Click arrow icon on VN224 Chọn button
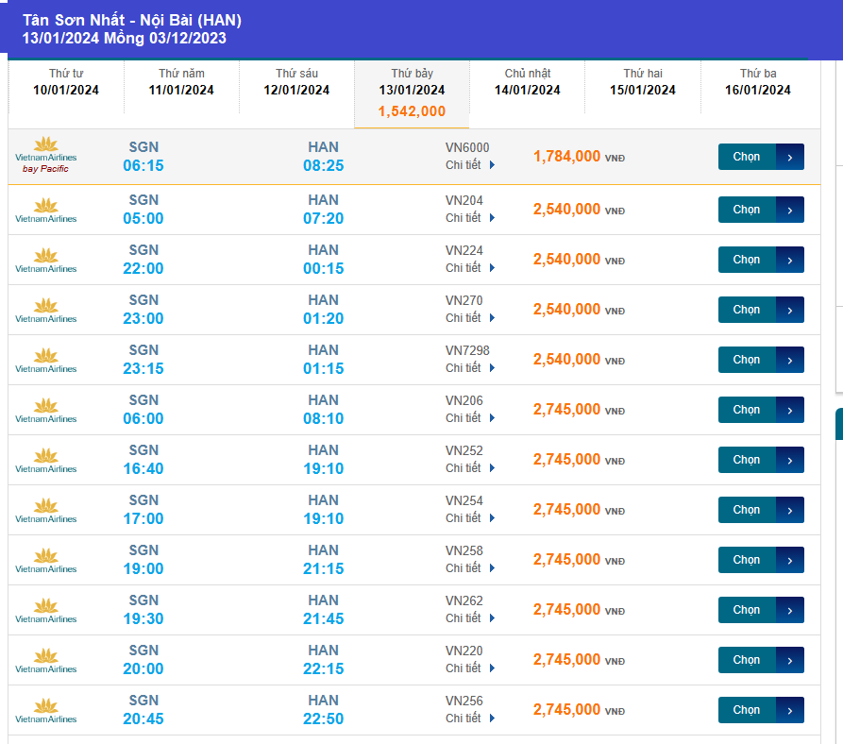 (790, 260)
